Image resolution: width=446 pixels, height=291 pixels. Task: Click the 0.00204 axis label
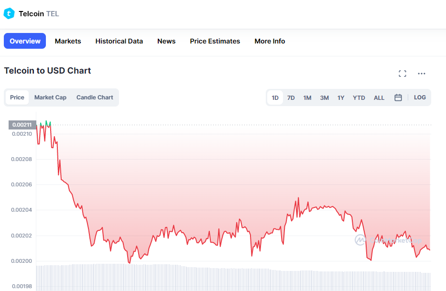pos(22,210)
